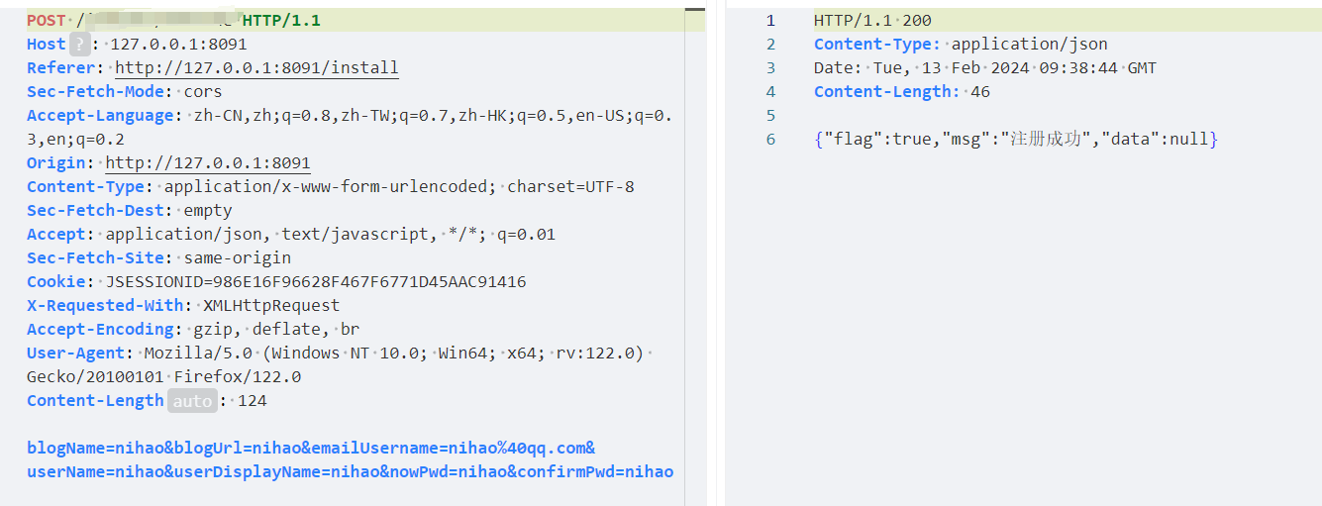This screenshot has height=506, width=1322.
Task: Open the Origin URL http://127.0.0.1:8091
Action: click(208, 162)
